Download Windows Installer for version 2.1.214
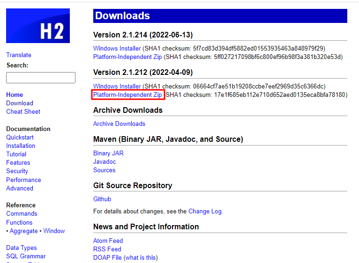359x263 pixels. point(117,49)
